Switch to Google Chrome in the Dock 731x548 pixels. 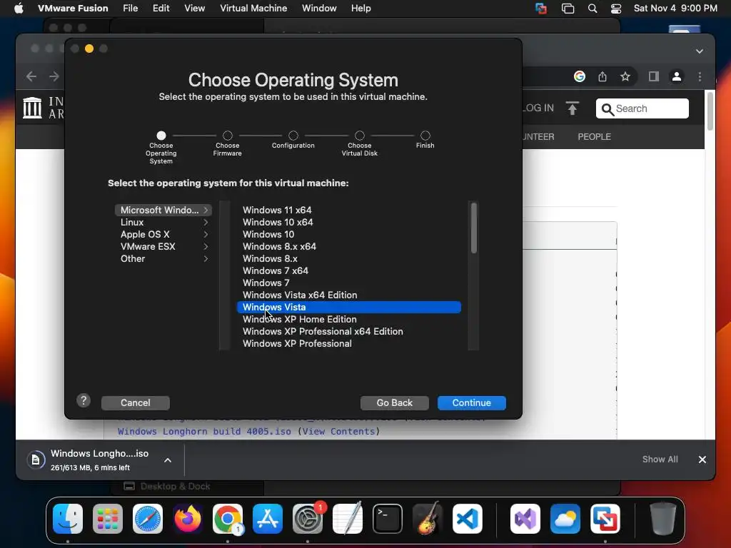tap(228, 519)
